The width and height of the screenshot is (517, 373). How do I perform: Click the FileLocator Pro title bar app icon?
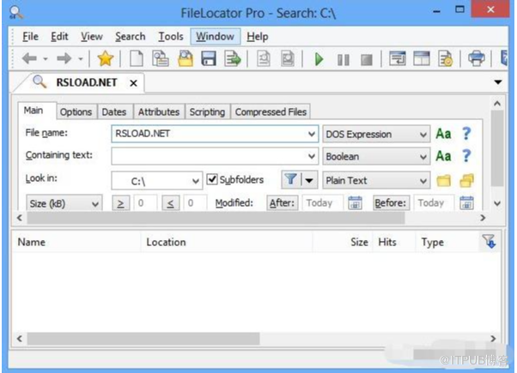15,13
